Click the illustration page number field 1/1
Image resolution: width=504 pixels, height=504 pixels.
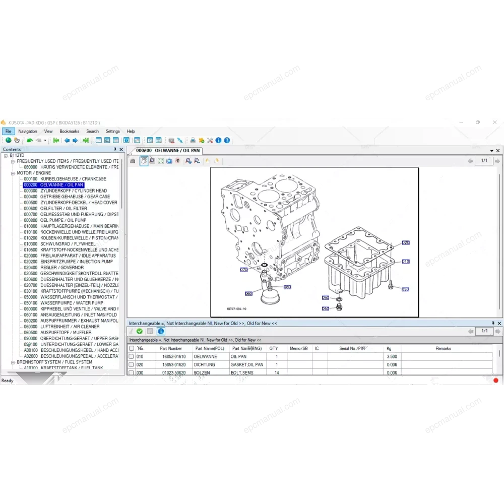484,161
